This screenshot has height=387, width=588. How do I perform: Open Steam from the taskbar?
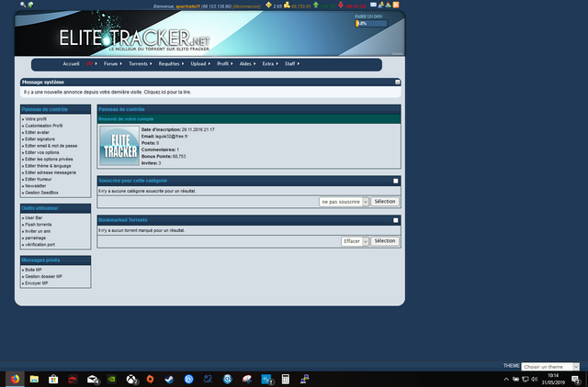pyautogui.click(x=169, y=379)
